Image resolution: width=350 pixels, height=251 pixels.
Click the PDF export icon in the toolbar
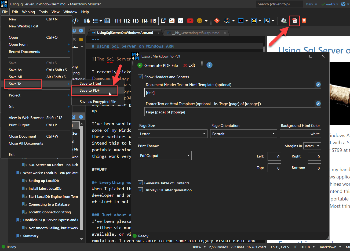pyautogui.click(x=294, y=21)
